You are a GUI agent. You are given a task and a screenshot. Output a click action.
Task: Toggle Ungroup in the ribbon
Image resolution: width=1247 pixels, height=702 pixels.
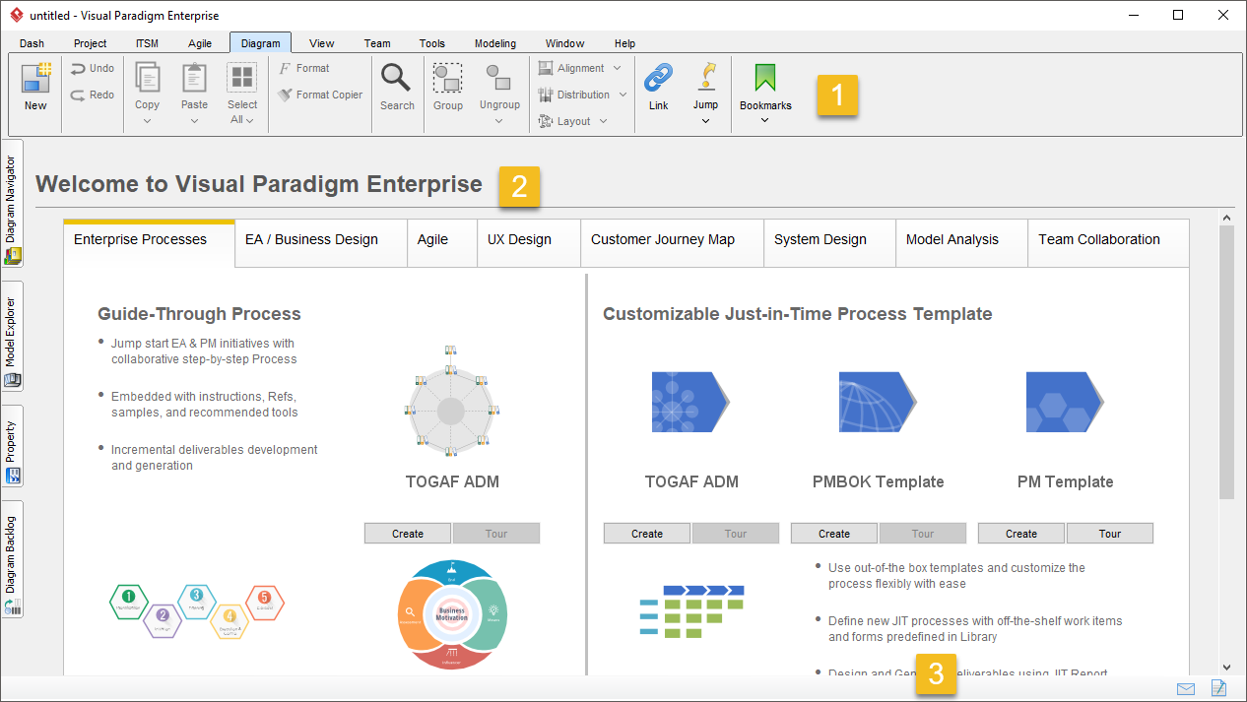(499, 84)
